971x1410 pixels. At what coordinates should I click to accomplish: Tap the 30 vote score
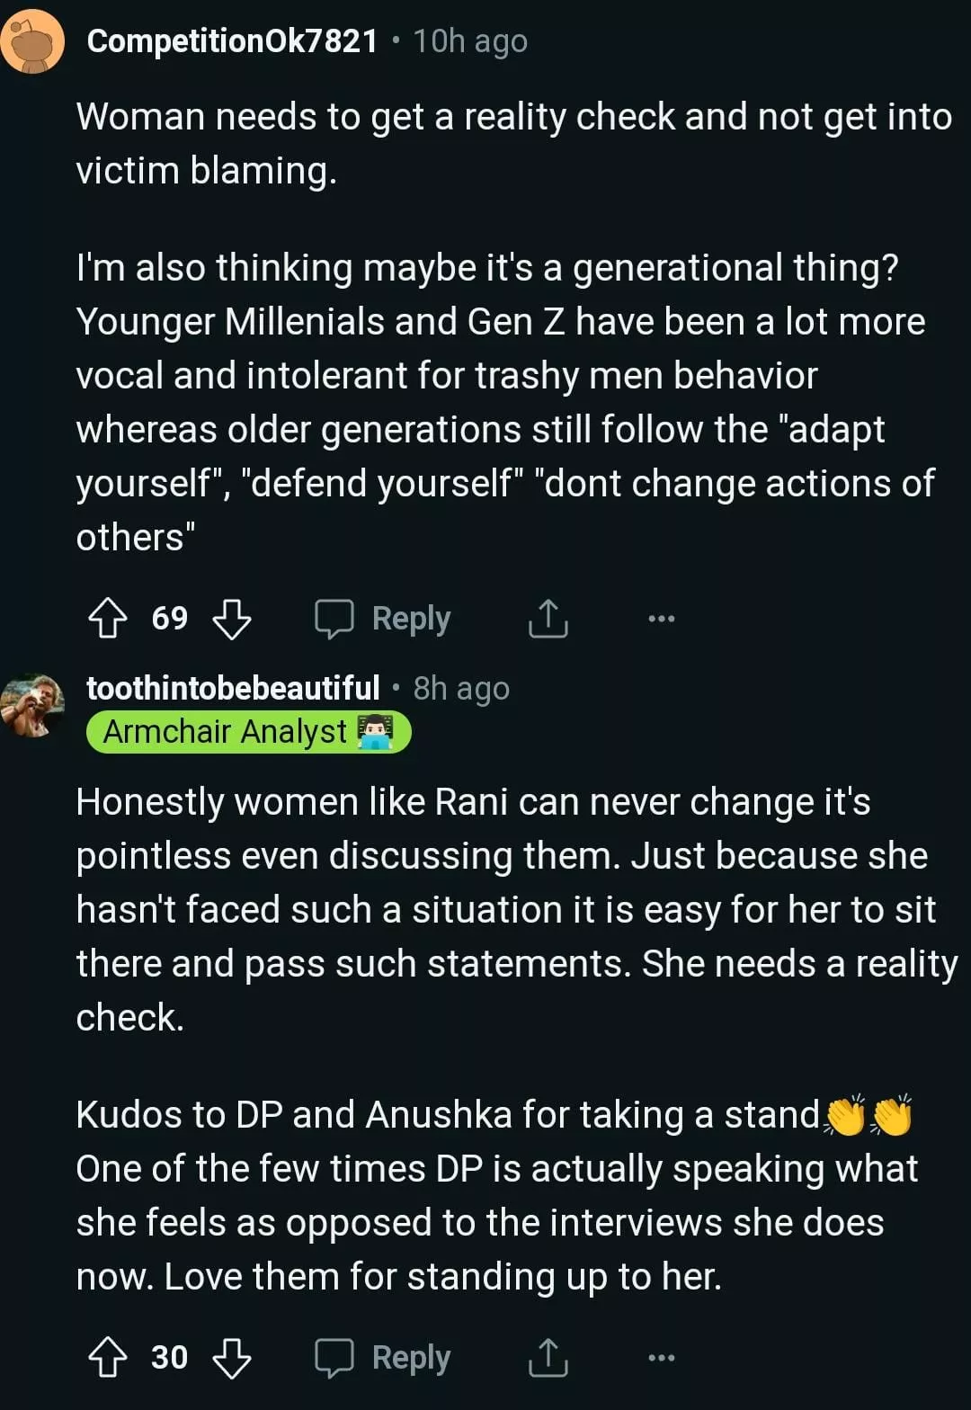tap(170, 1358)
